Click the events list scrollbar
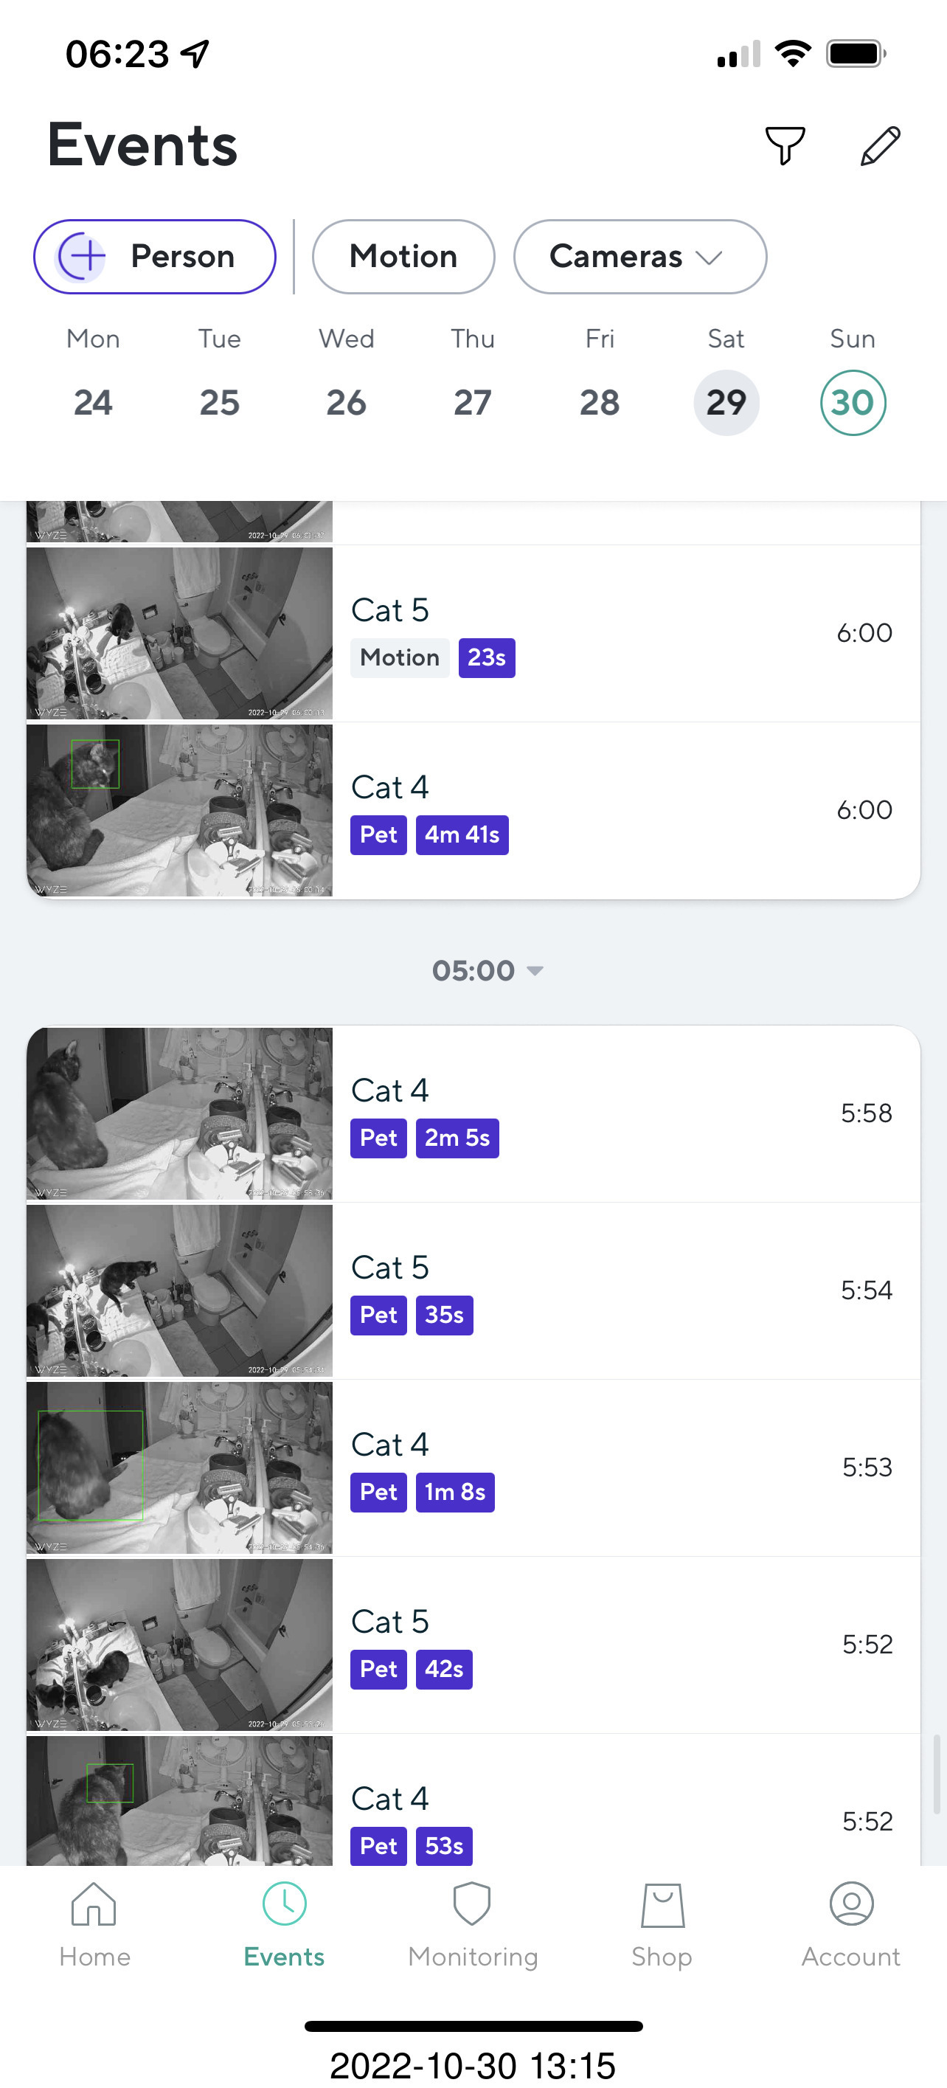 click(x=936, y=1773)
